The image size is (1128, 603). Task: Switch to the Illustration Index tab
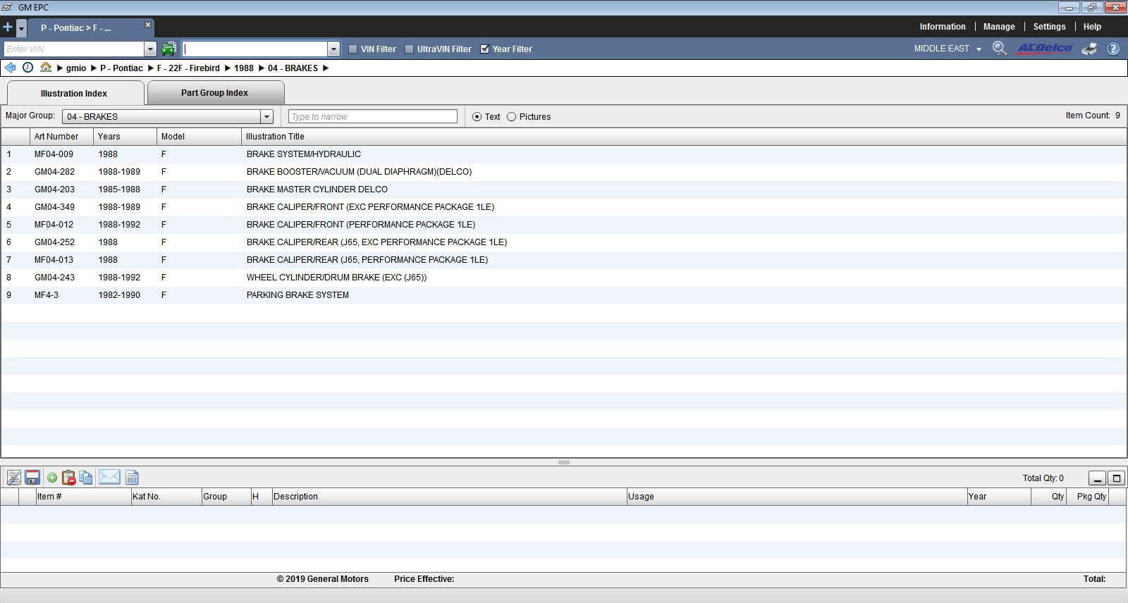pyautogui.click(x=74, y=93)
